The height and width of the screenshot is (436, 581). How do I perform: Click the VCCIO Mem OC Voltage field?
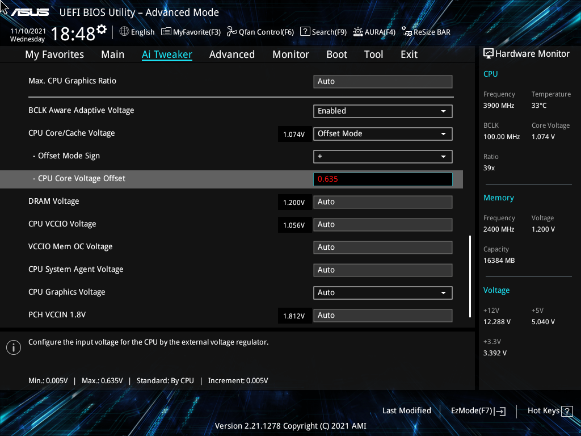click(x=383, y=247)
